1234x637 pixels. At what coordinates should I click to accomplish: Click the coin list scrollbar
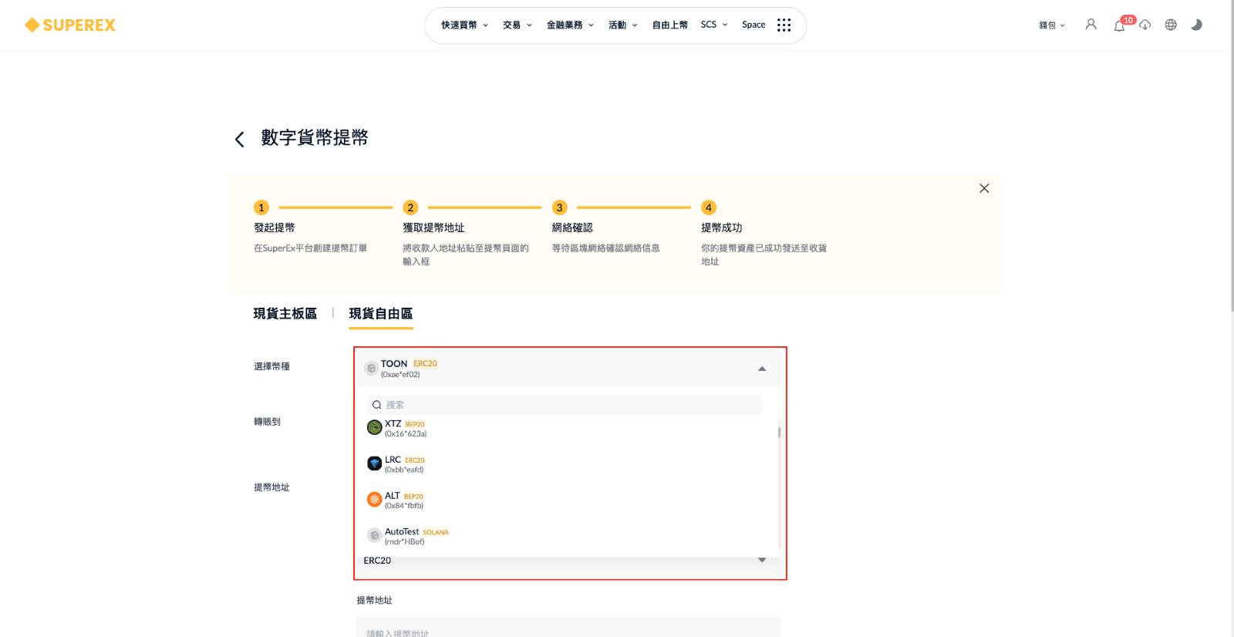[779, 432]
